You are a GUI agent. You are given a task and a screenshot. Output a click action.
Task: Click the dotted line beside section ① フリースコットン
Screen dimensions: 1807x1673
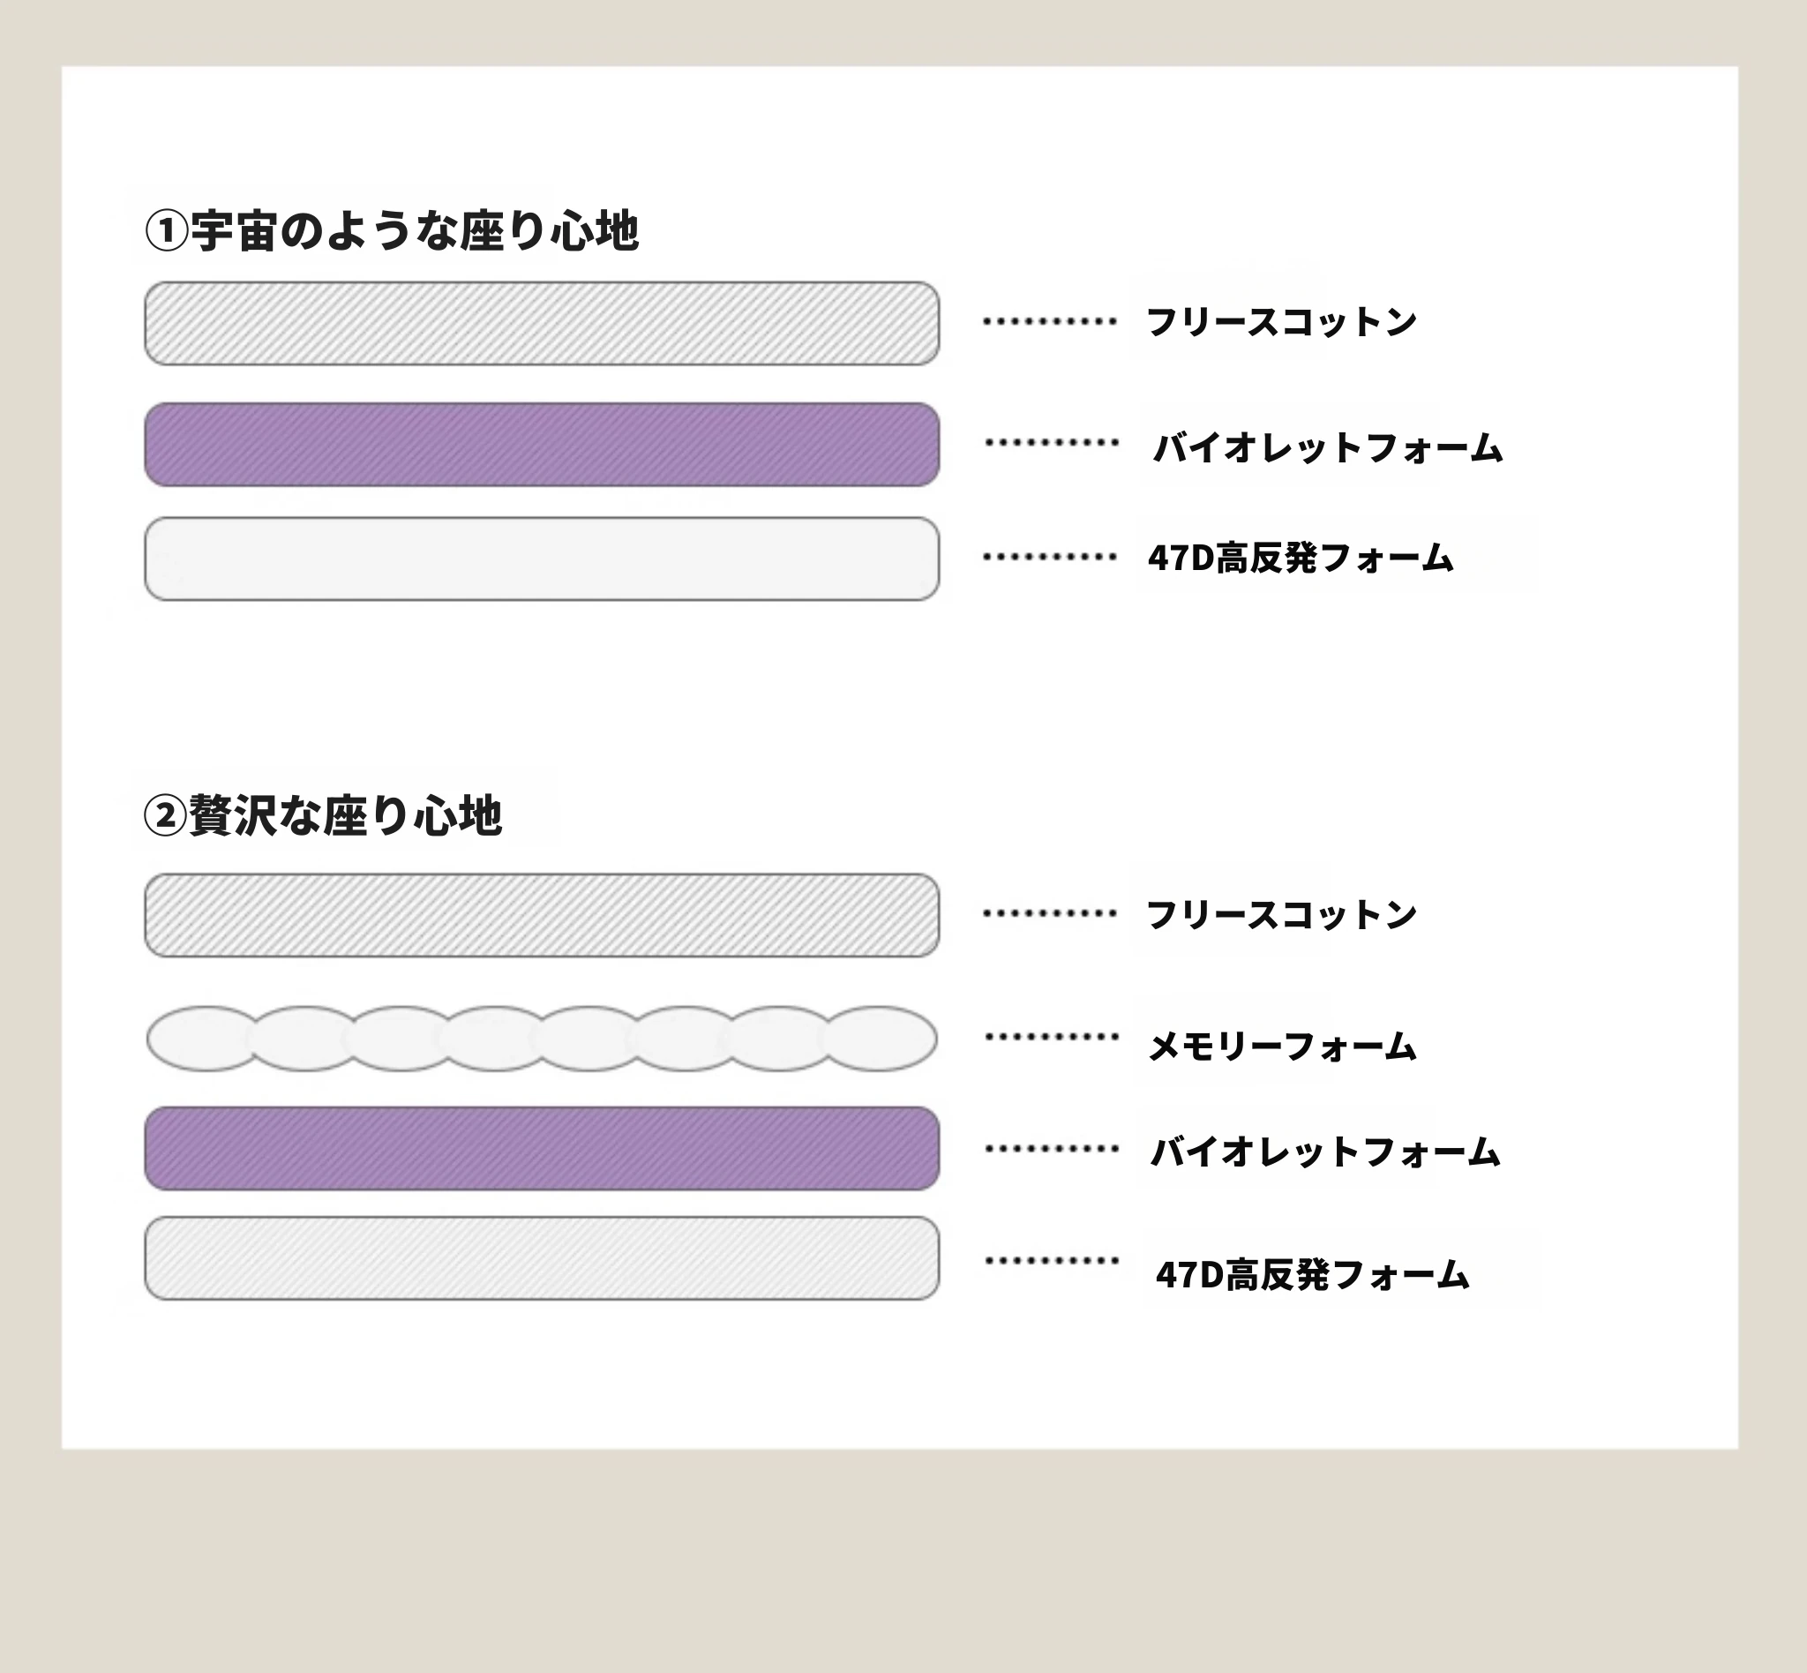(1050, 321)
